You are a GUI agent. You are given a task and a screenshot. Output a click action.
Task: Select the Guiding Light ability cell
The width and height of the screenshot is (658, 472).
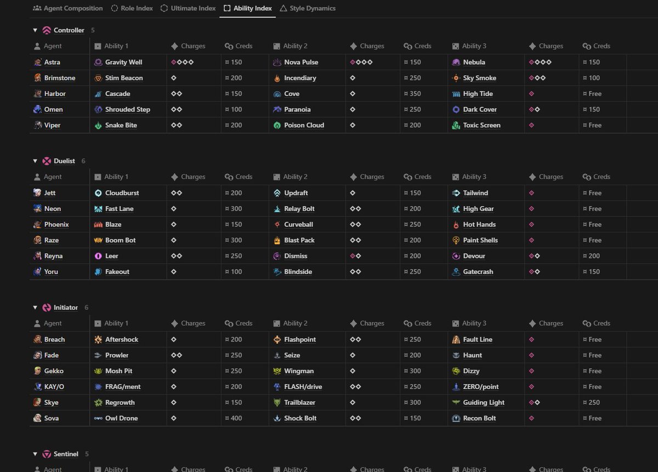[486, 402]
